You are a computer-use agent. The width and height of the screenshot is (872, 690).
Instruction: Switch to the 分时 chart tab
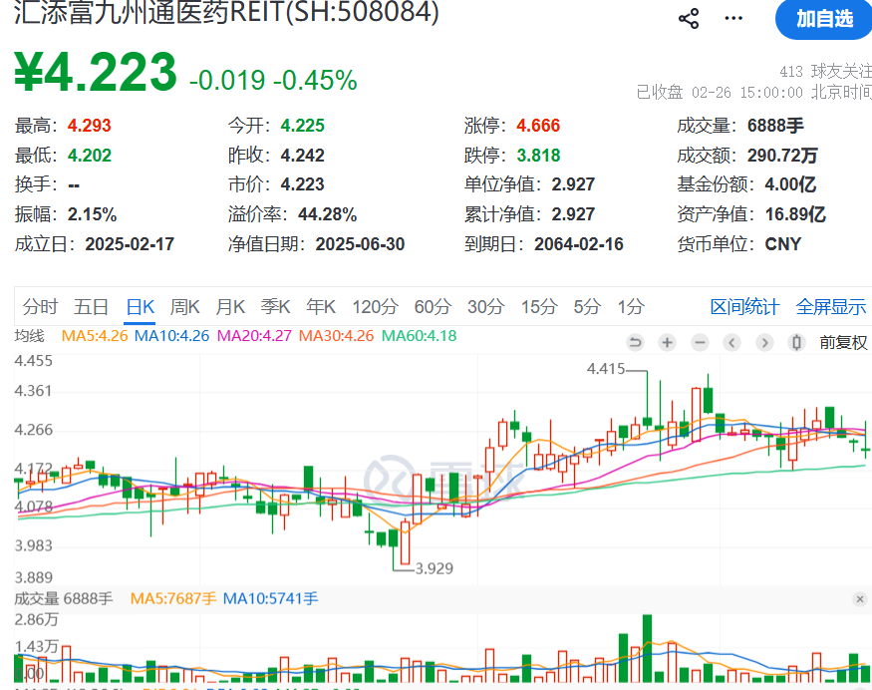40,306
